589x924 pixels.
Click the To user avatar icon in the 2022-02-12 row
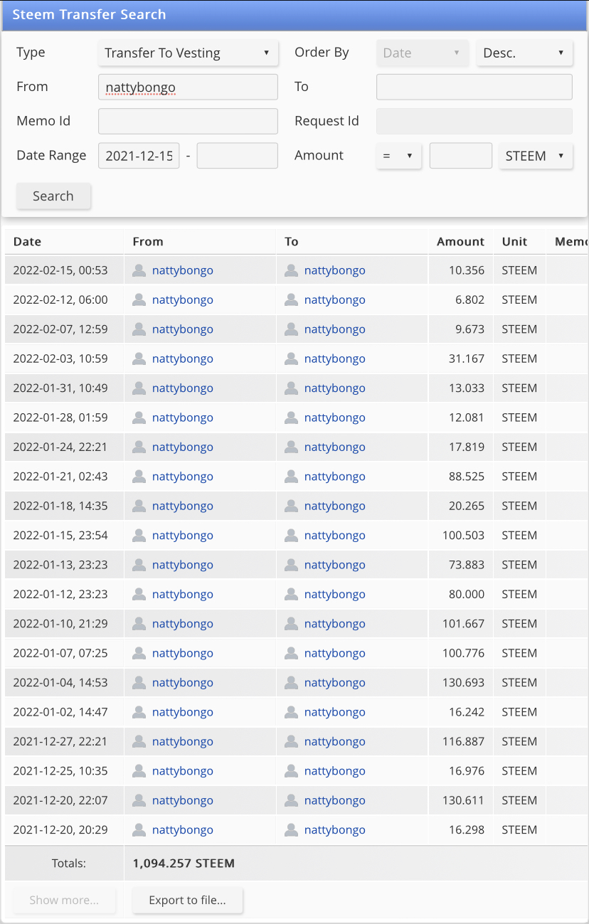coord(292,300)
